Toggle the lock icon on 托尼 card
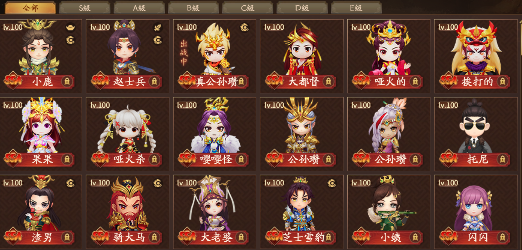 pos(503,159)
